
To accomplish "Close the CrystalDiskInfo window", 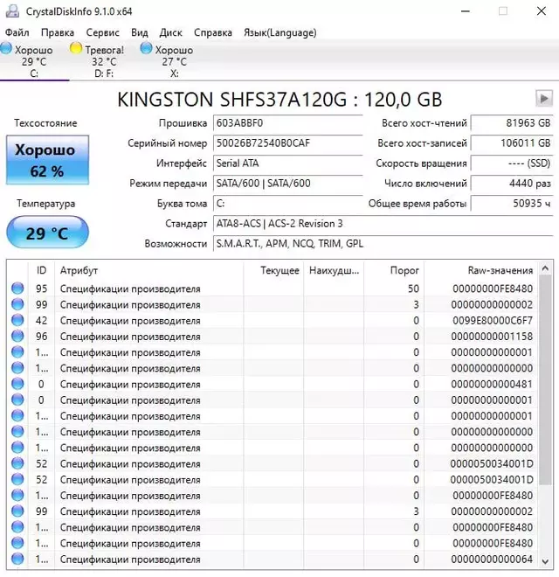I will tap(542, 11).
